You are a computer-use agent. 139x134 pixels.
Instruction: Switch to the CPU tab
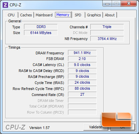(x=11, y=15)
